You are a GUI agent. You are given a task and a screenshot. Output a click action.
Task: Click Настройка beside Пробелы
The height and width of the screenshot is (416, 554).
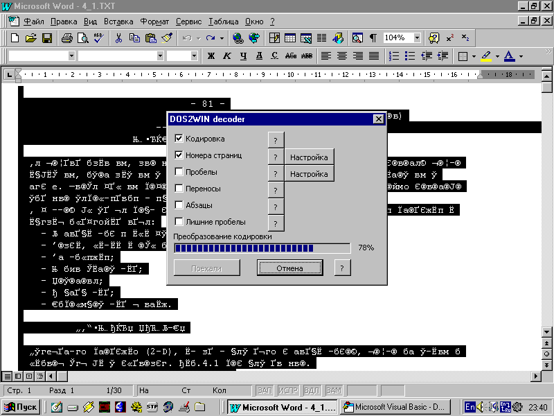[x=309, y=174]
